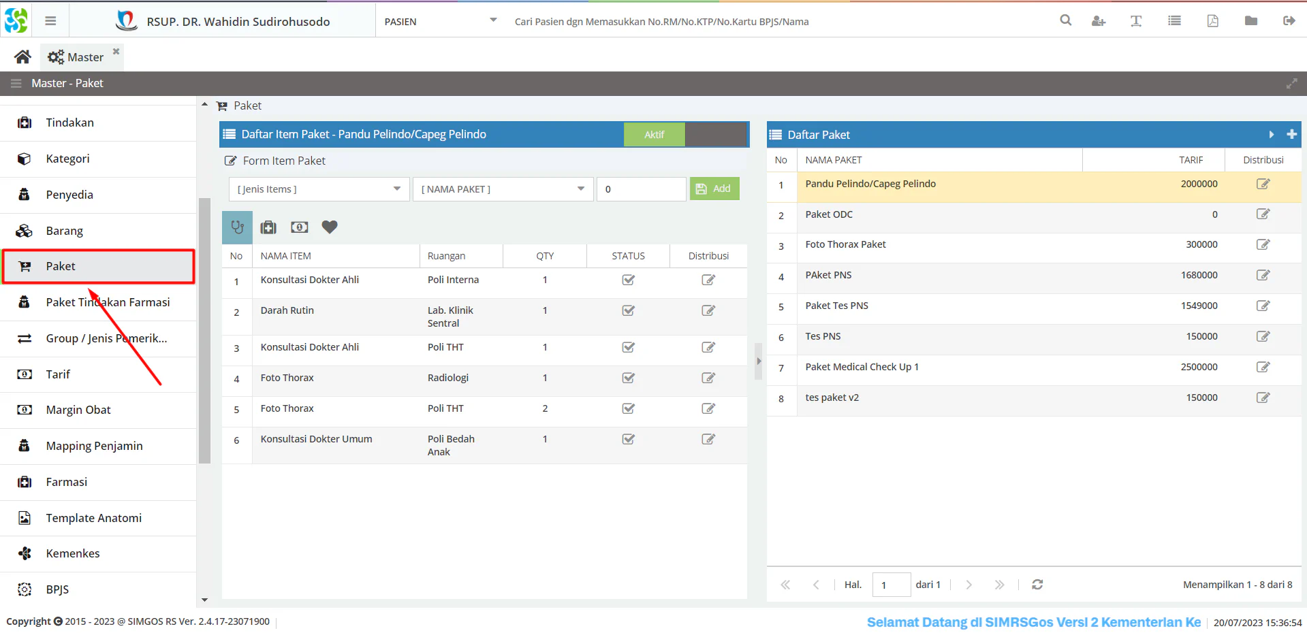Open Margin Obat in the sidebar
The height and width of the screenshot is (633, 1307).
[x=98, y=410]
